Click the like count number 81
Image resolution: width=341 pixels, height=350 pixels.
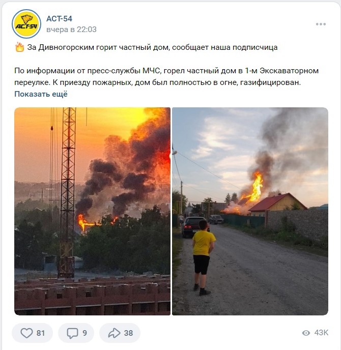pos(41,333)
